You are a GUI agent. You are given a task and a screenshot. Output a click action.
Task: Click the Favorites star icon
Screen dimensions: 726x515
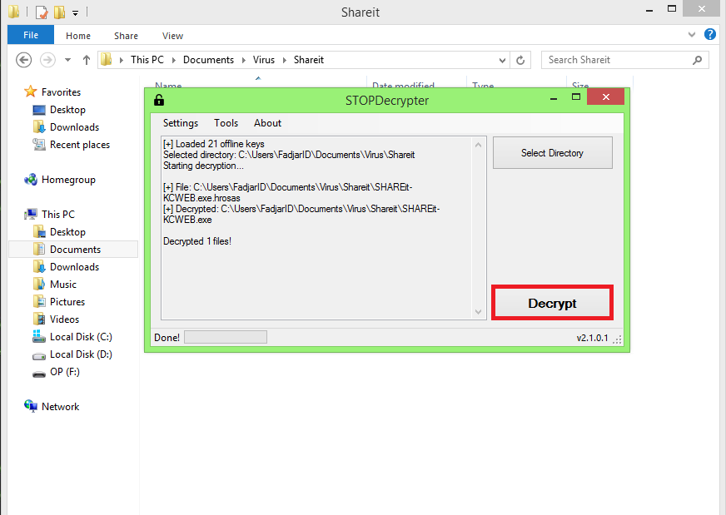pyautogui.click(x=31, y=92)
